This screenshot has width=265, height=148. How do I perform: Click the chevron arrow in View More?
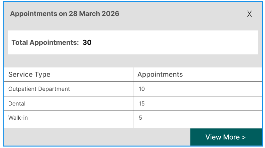coord(244,137)
